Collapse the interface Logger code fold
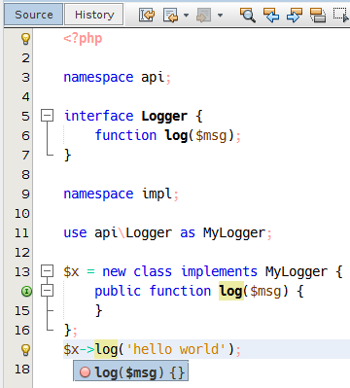 point(47,116)
